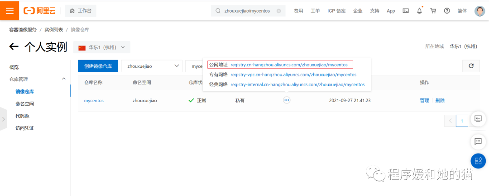Open the floating chat feedback icon
This screenshot has width=489, height=196.
[478, 141]
